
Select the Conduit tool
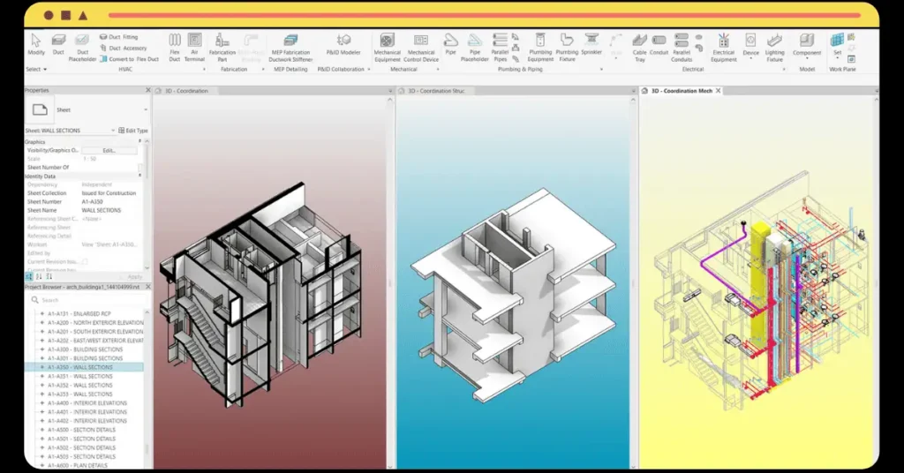point(659,44)
